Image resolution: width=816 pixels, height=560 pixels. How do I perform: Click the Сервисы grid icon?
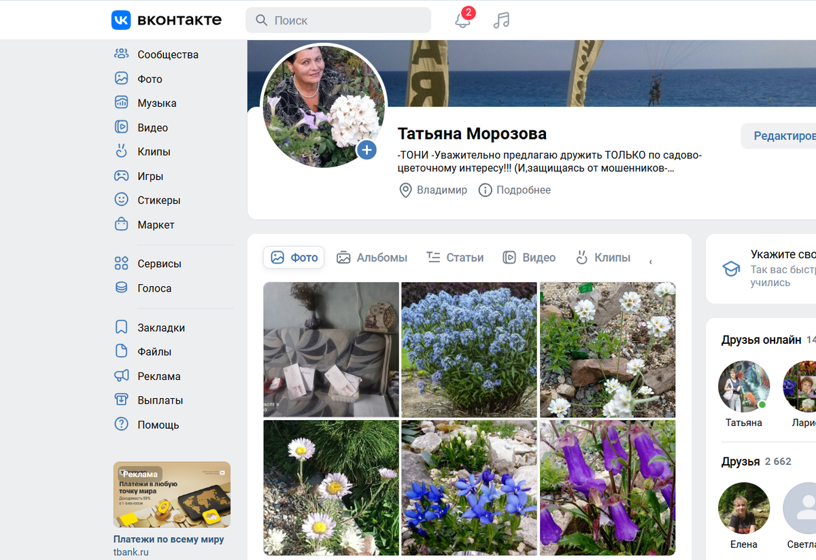point(121,264)
